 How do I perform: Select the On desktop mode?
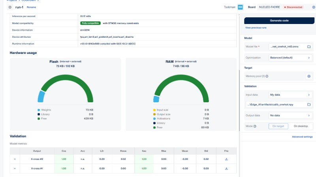(x=301, y=126)
